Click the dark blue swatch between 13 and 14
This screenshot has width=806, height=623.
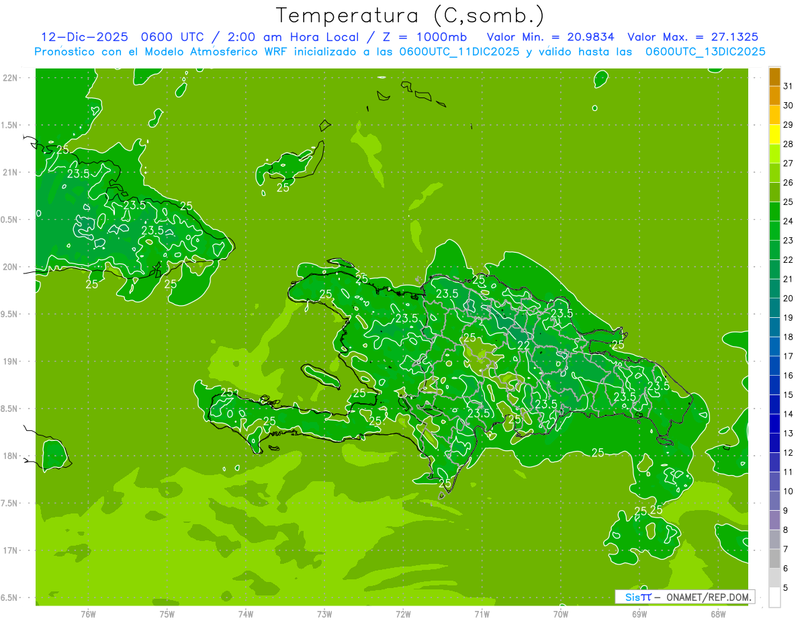coord(774,424)
